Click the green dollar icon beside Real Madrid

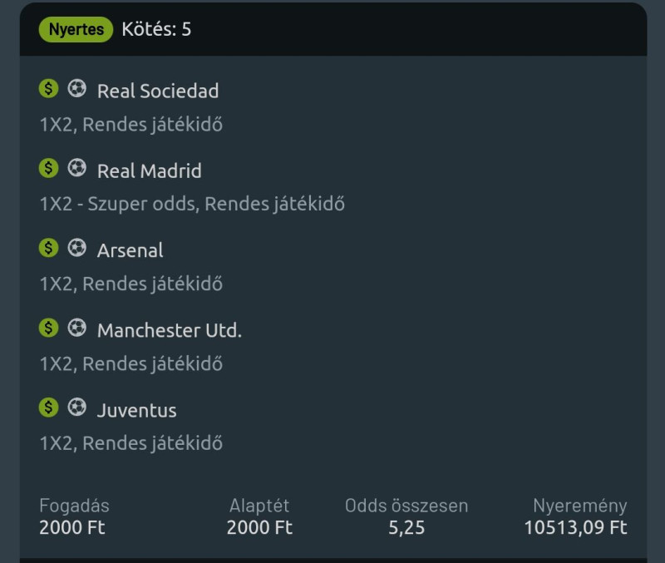click(49, 169)
